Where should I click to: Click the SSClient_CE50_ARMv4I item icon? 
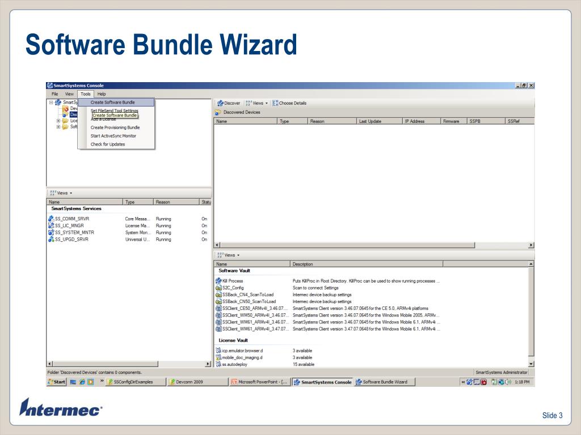[218, 308]
